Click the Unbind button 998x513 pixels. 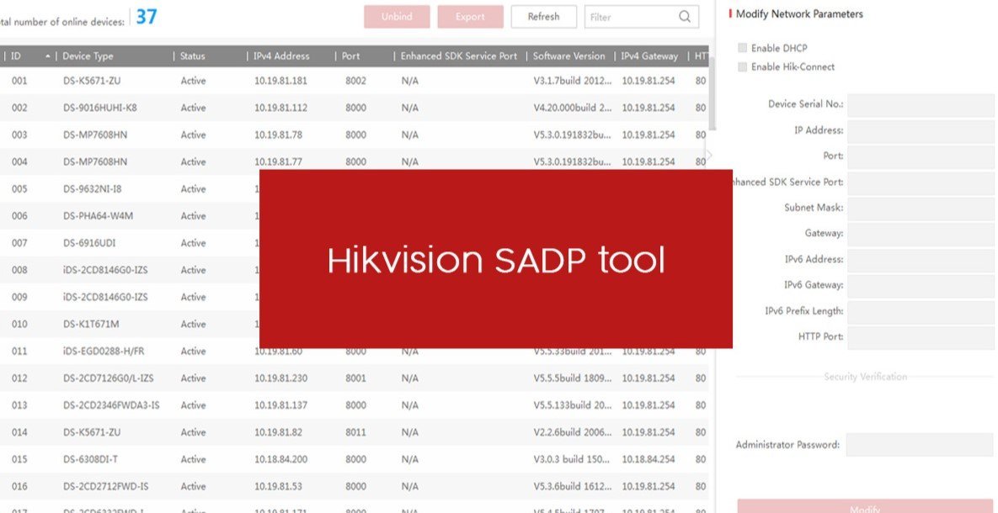pos(397,16)
